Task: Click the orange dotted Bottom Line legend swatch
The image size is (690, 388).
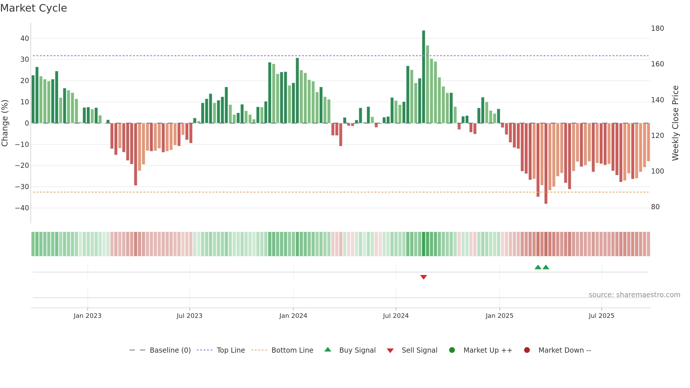Action: (259, 350)
